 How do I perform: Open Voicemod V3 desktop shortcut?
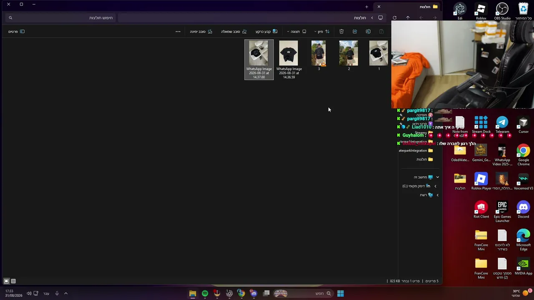[x=524, y=182]
